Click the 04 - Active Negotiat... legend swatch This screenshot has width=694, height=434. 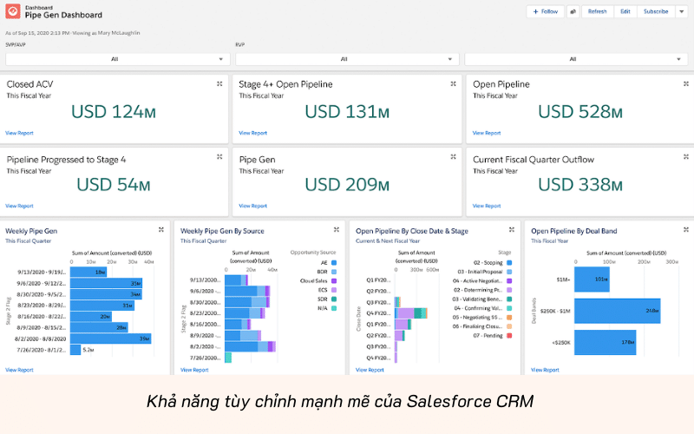[x=509, y=280]
